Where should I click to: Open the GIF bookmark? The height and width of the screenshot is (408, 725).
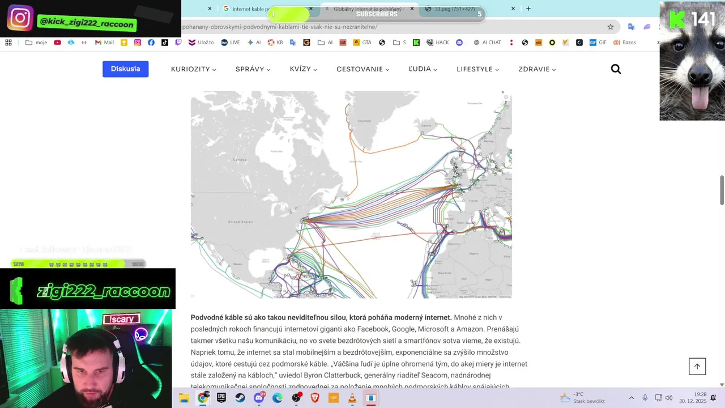click(x=598, y=42)
